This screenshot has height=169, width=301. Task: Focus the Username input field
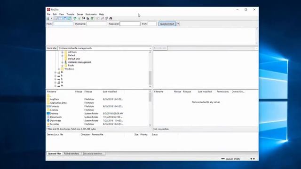(x=96, y=24)
